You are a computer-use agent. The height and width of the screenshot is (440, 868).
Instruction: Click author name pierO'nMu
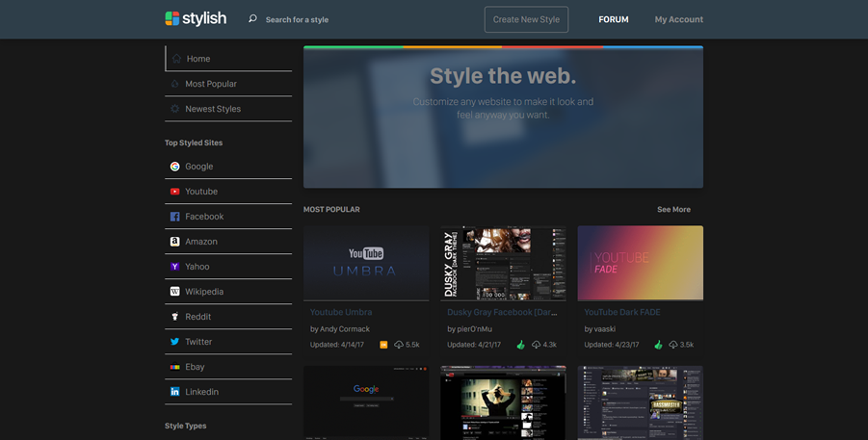point(474,328)
